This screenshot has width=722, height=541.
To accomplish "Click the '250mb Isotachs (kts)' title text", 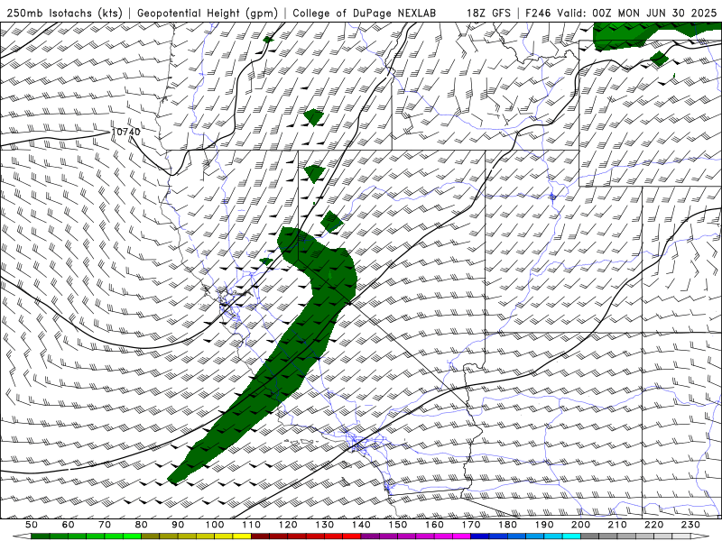I will point(65,13).
